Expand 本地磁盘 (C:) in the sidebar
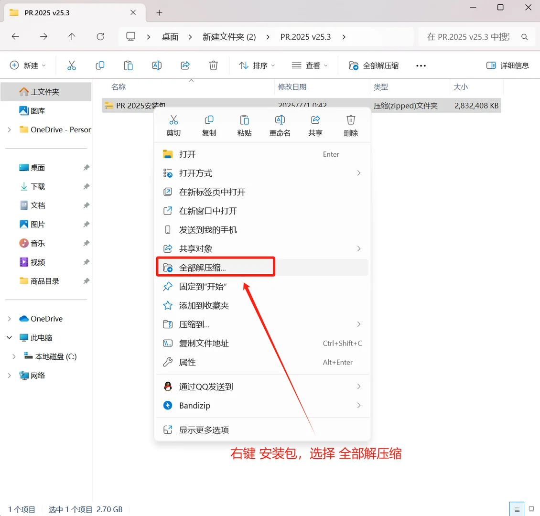The height and width of the screenshot is (516, 540). point(13,356)
